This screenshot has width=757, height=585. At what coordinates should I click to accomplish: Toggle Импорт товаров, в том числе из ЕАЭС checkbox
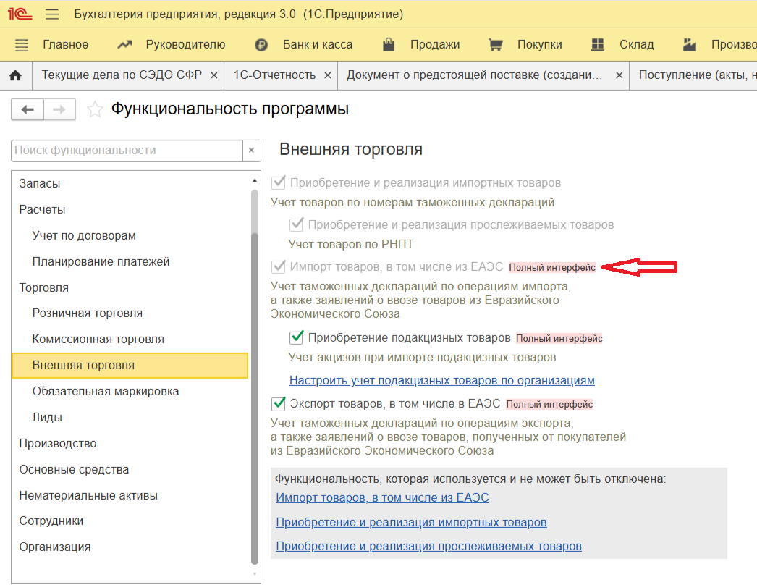click(x=279, y=266)
